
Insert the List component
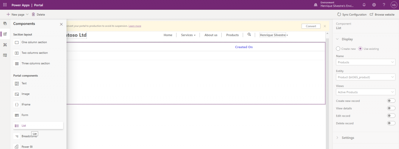tap(38, 126)
